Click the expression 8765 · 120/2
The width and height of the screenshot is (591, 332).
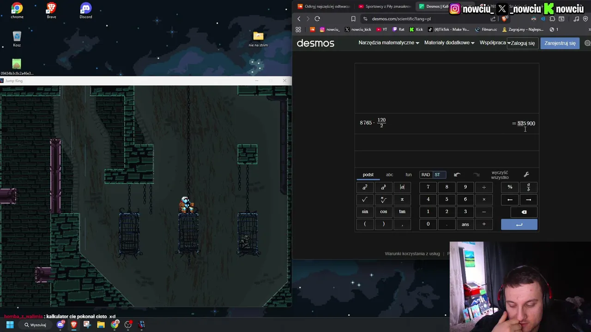pos(373,123)
